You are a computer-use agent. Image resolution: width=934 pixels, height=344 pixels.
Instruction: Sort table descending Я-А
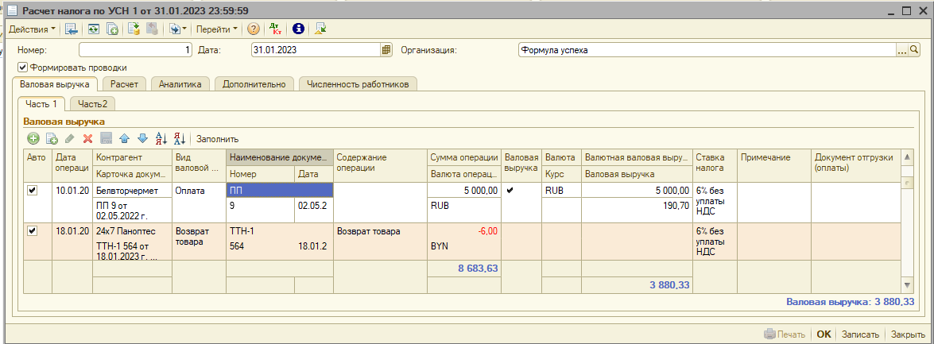coord(180,138)
